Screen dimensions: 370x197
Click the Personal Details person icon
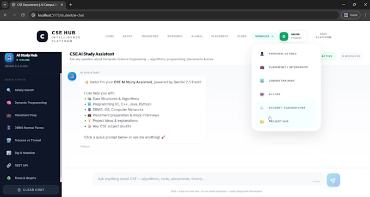point(262,54)
